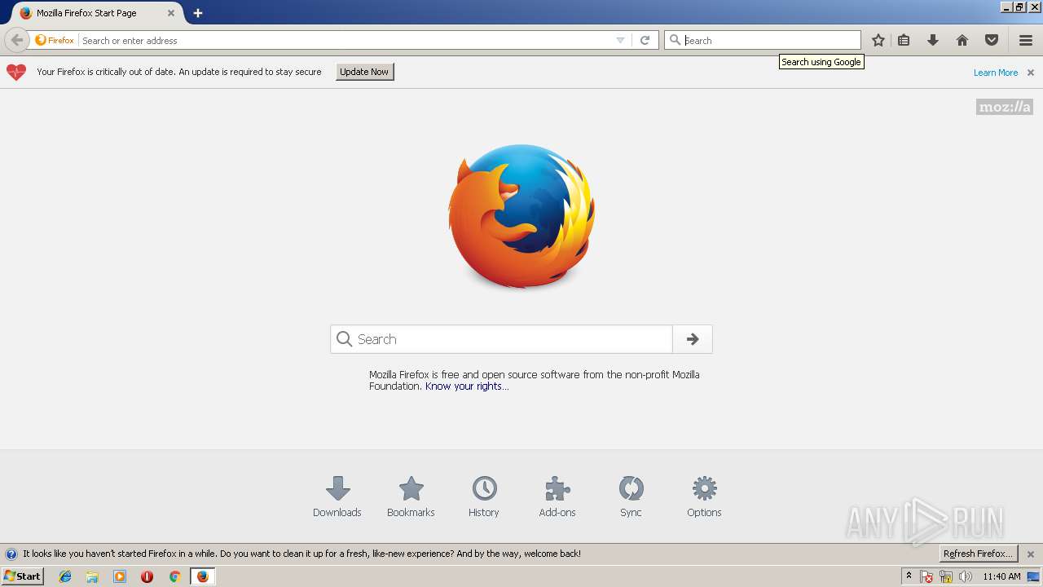The width and height of the screenshot is (1043, 587).
Task: Click the volume speaker tray icon
Action: click(x=966, y=576)
